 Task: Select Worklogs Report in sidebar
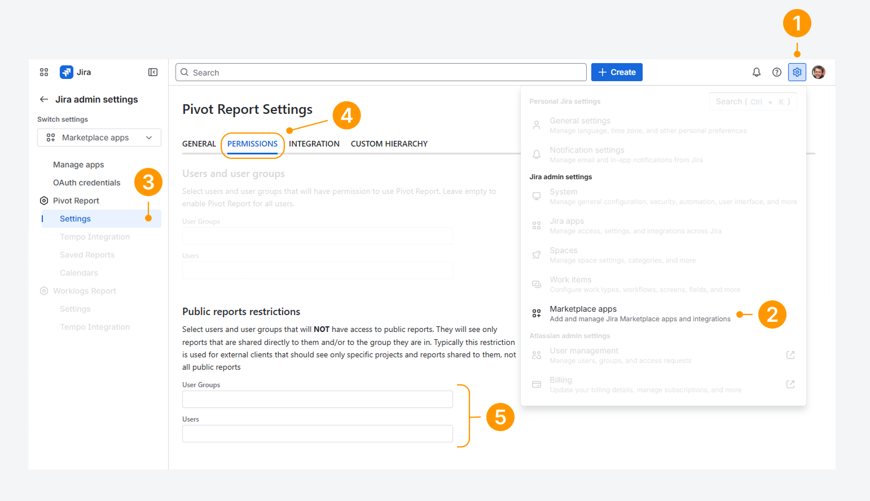point(85,291)
